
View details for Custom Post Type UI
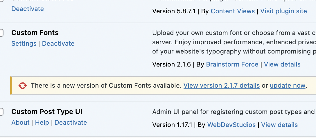(x=279, y=125)
